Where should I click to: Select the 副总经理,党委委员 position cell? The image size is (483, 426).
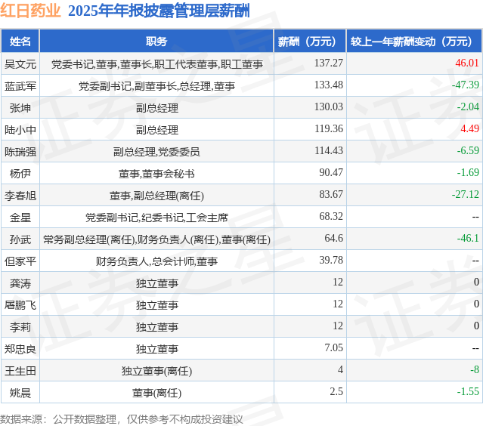coord(156,152)
